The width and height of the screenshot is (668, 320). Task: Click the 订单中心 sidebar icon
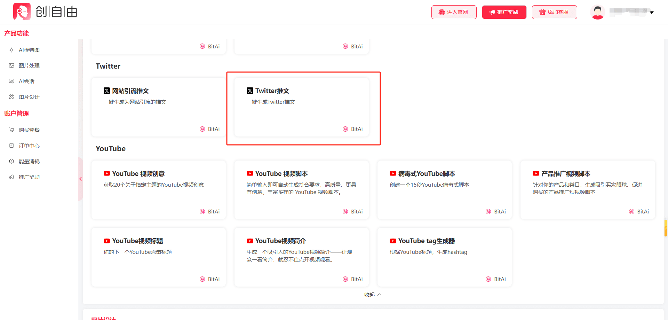tap(11, 146)
